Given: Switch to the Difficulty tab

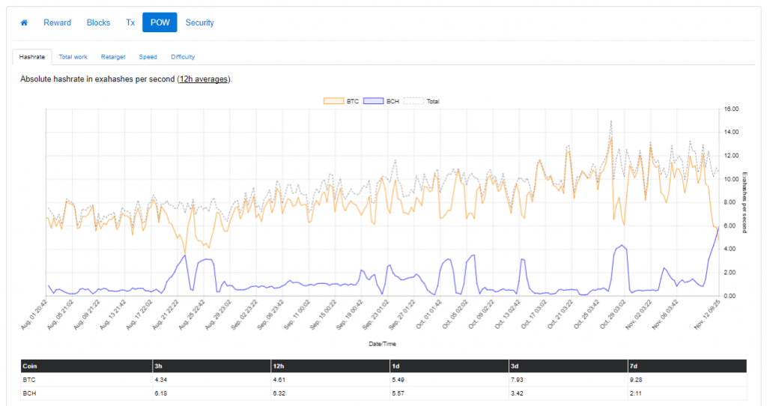Looking at the screenshot, I should point(183,57).
